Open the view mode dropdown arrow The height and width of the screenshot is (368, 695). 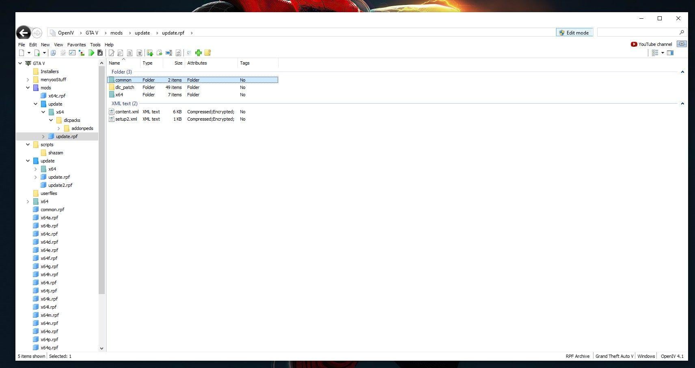pyautogui.click(x=663, y=53)
